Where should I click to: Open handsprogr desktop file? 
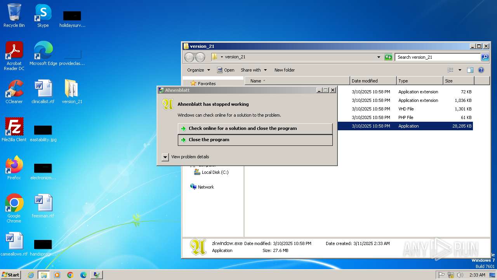(43, 247)
